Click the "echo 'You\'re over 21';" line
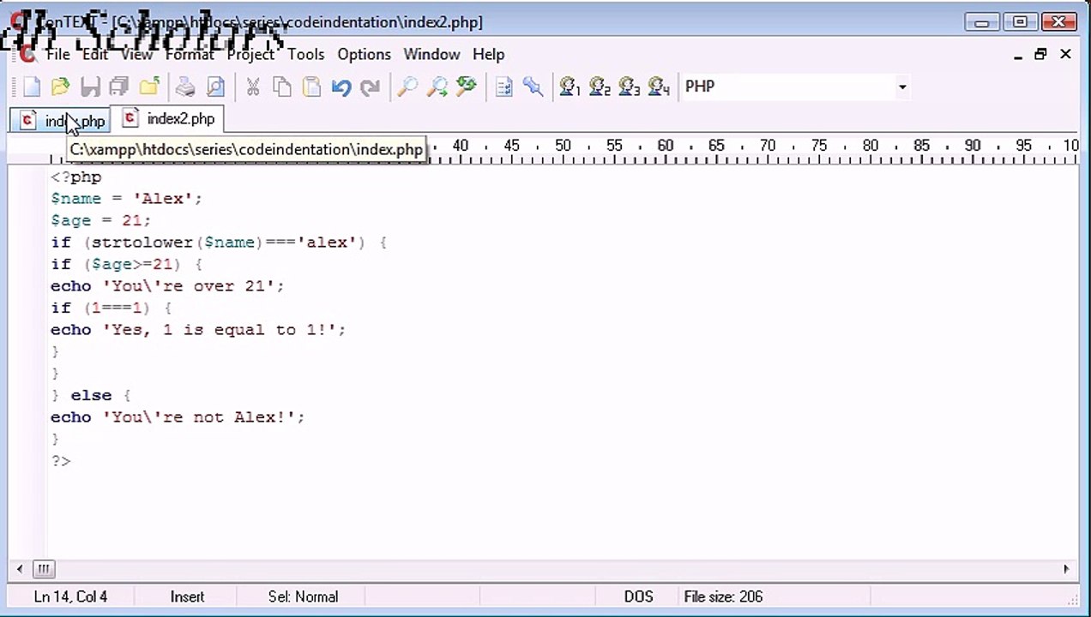 tap(167, 286)
